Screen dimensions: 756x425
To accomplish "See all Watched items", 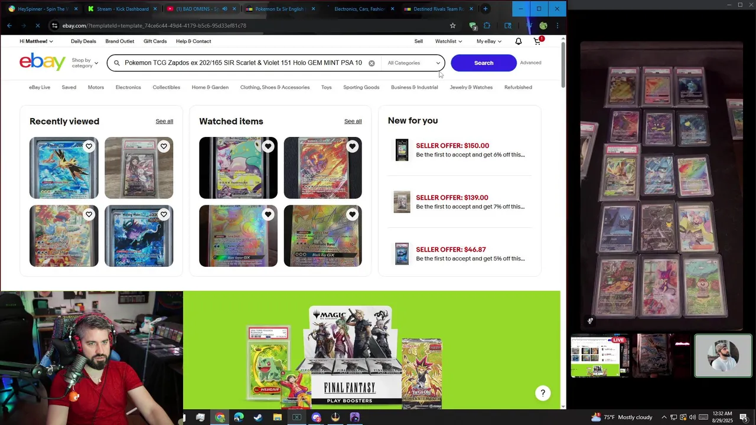I will click(x=353, y=121).
